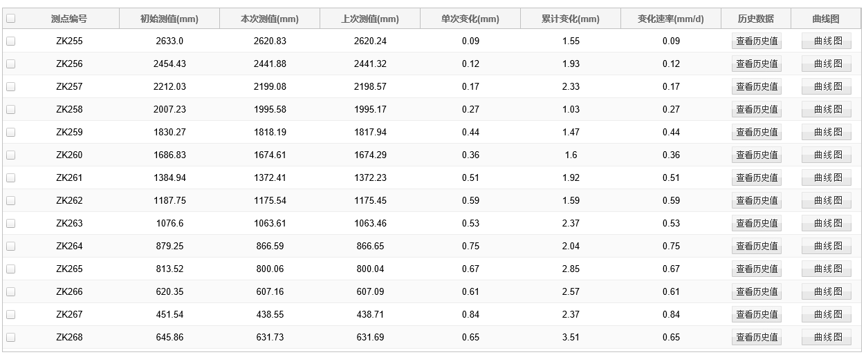Open the 曲线图 chart for ZK261
This screenshot has width=866, height=357.
coord(827,178)
